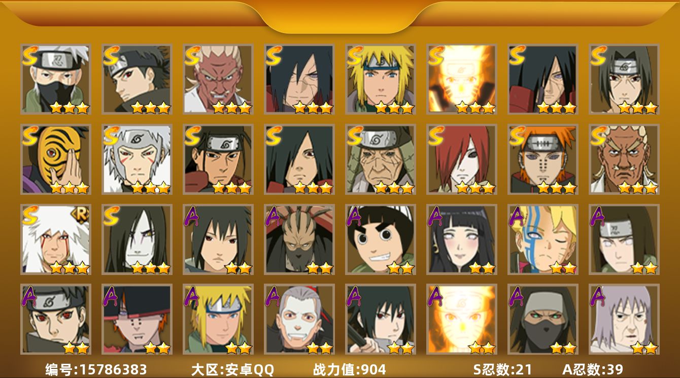Select A-rank Sasuke holding a sword

click(x=381, y=319)
